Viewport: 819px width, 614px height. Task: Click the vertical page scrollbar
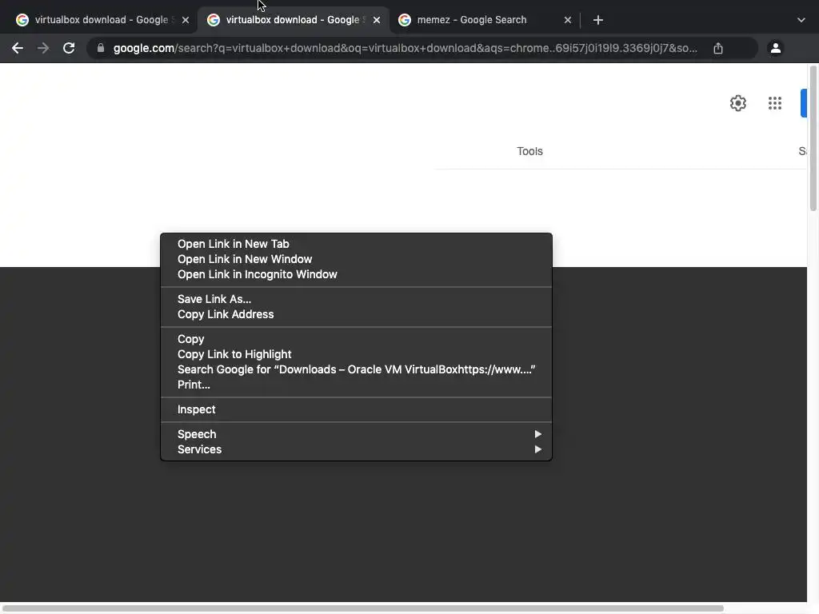813,138
